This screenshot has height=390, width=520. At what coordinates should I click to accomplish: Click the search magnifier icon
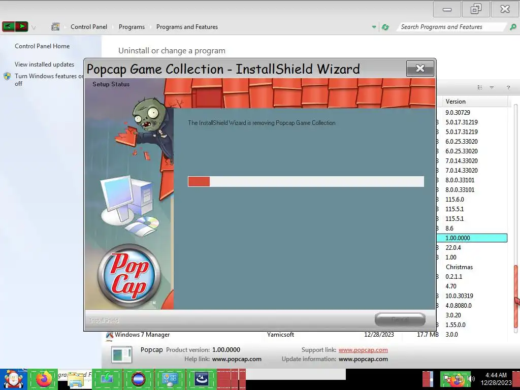point(513,27)
